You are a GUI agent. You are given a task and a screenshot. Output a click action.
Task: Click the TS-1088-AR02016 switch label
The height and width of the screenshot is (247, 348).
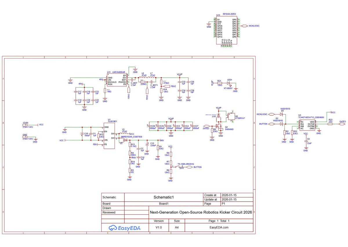[x=186, y=164]
